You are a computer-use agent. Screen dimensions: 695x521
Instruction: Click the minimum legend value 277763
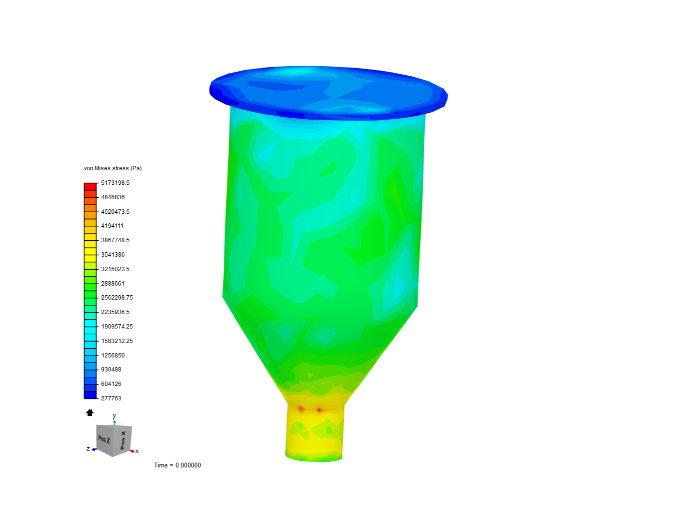point(111,398)
